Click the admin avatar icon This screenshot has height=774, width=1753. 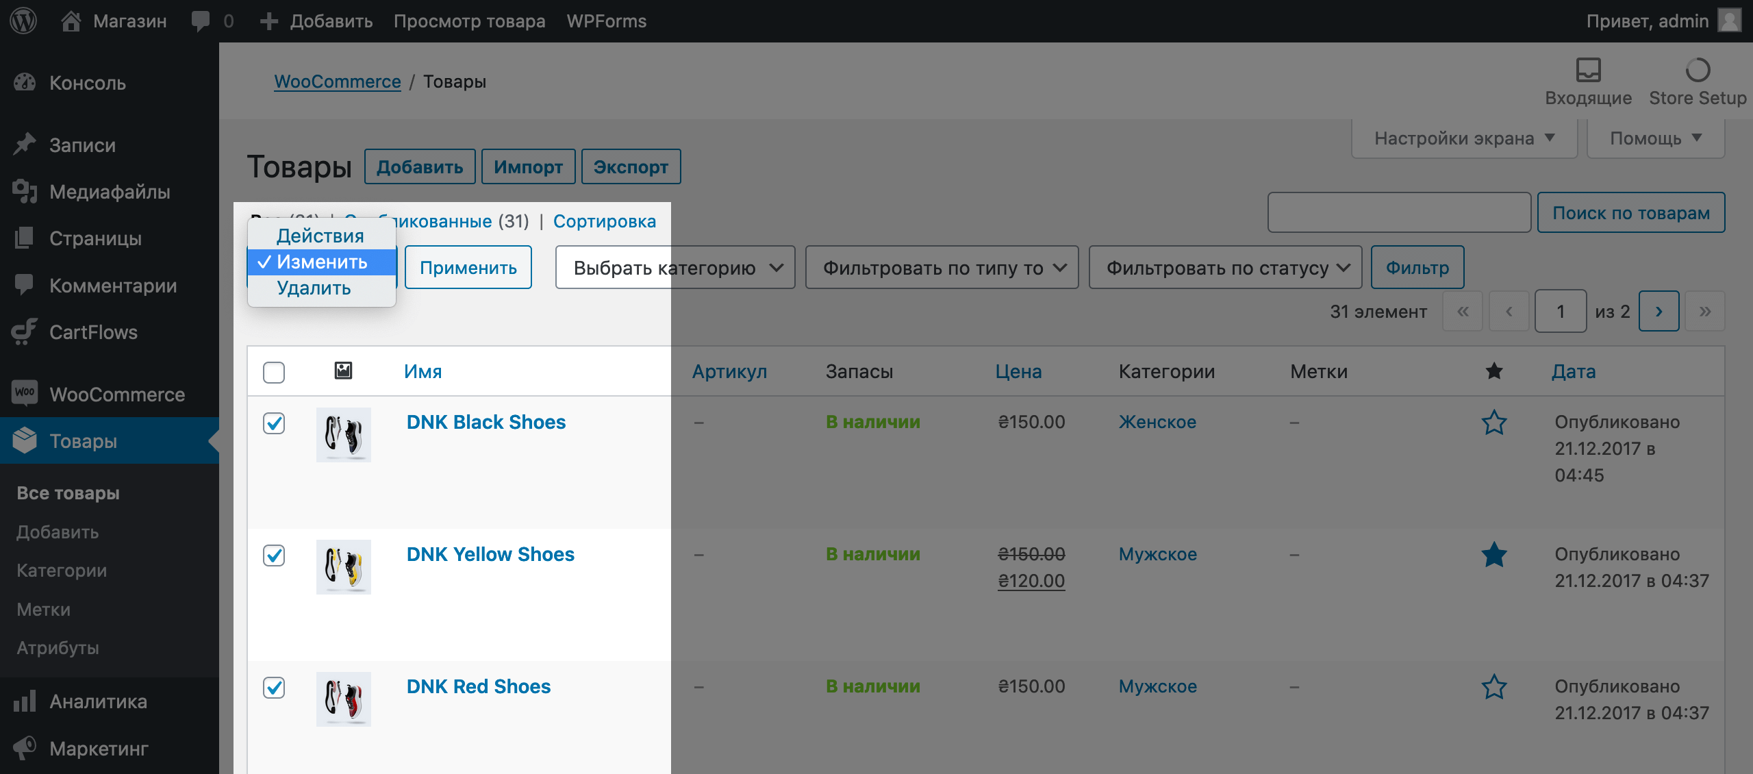point(1730,21)
